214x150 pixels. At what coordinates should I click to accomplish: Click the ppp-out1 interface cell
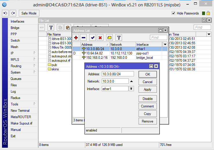(149, 53)
